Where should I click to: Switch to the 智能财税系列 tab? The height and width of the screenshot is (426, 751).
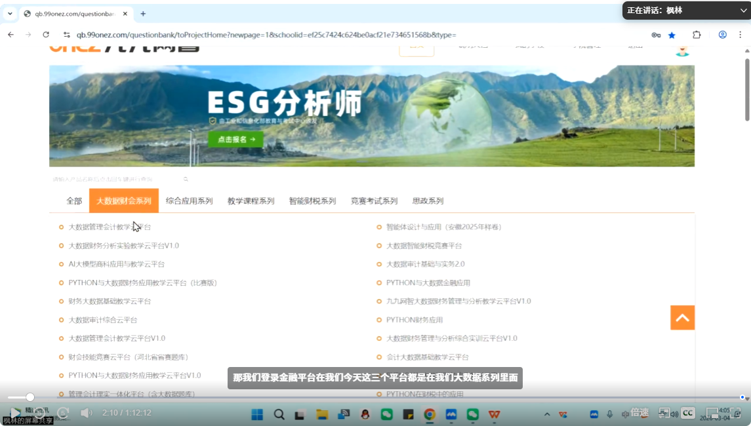click(312, 201)
